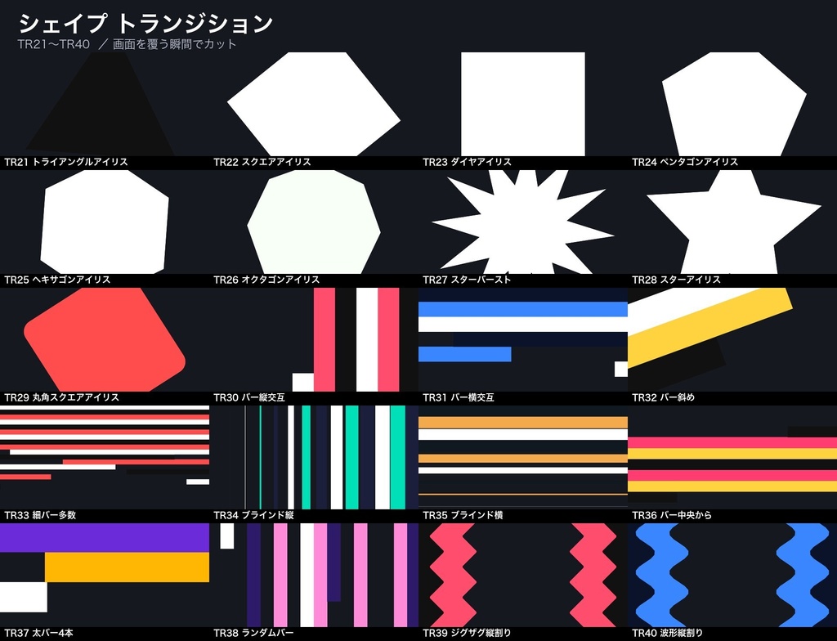The image size is (837, 641).
Task: Click the label TR25 ヘキサゴンアイリス
Action: click(57, 280)
